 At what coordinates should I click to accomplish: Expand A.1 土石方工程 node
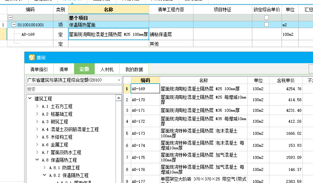(37, 106)
